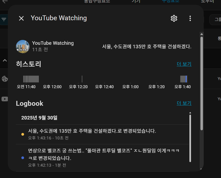The image size is (221, 178).
Task: Click the 오후 12:40 axis label
Action: pos(104,87)
